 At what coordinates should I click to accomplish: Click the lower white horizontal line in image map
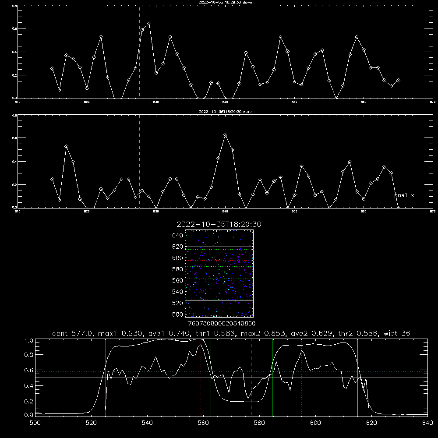tap(219, 300)
